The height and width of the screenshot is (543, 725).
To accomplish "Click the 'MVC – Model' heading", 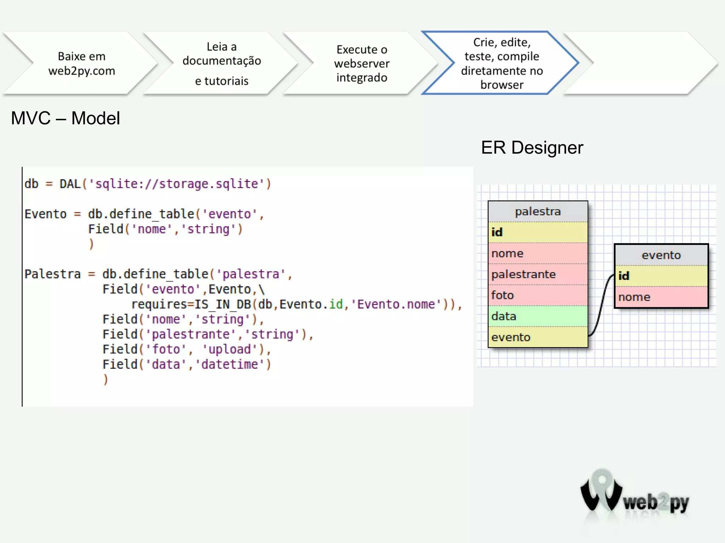I will click(x=65, y=118).
